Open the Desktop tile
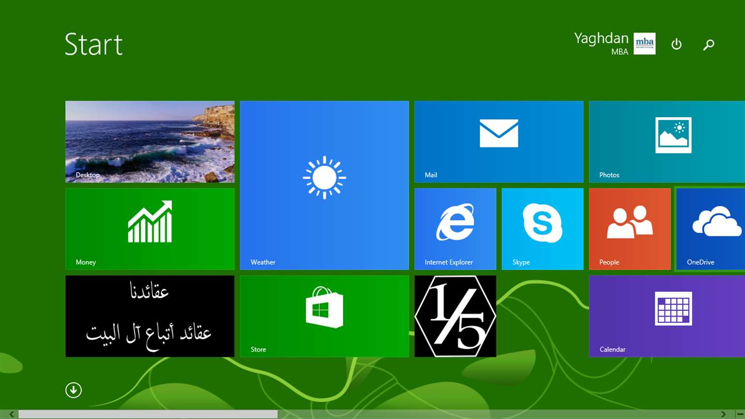745x419 pixels. 150,142
